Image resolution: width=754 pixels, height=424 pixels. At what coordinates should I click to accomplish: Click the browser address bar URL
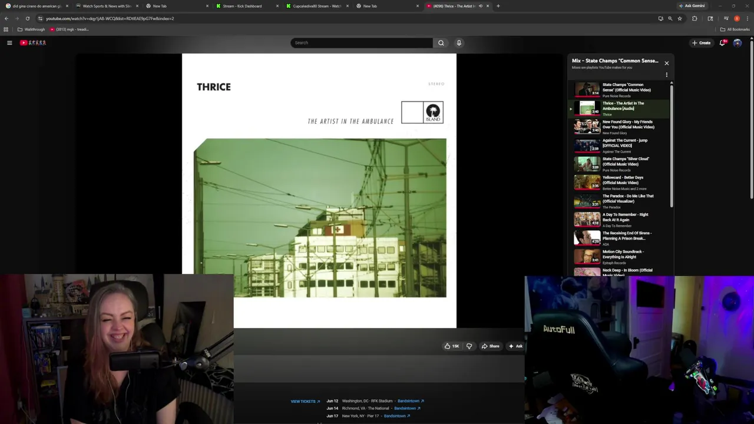tap(110, 18)
